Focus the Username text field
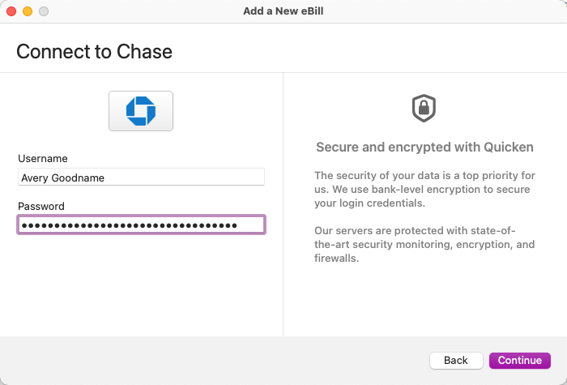Image resolution: width=567 pixels, height=385 pixels. (141, 178)
